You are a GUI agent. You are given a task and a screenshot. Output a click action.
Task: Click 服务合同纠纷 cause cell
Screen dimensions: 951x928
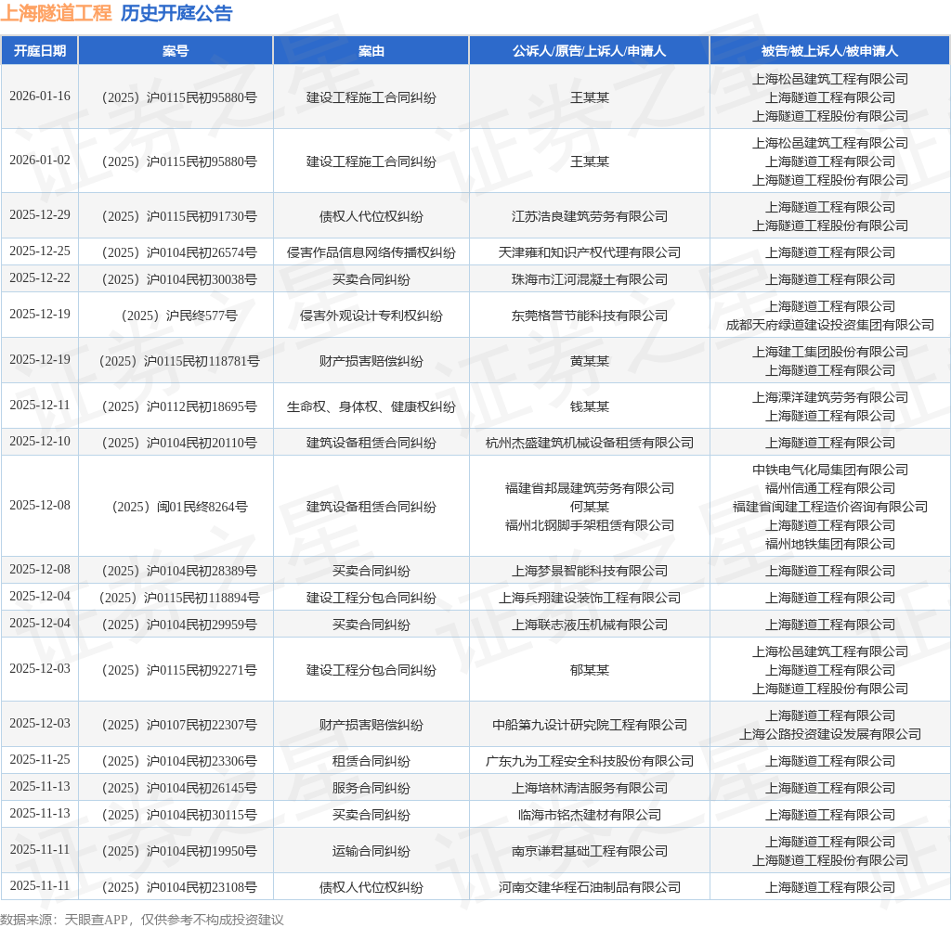point(371,788)
